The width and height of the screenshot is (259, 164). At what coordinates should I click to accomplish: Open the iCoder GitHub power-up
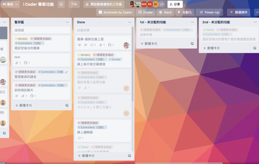[145, 12]
